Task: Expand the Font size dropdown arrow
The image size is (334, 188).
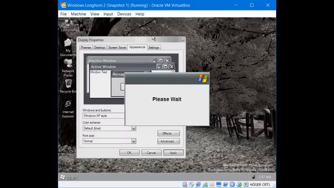Action: pos(134,141)
